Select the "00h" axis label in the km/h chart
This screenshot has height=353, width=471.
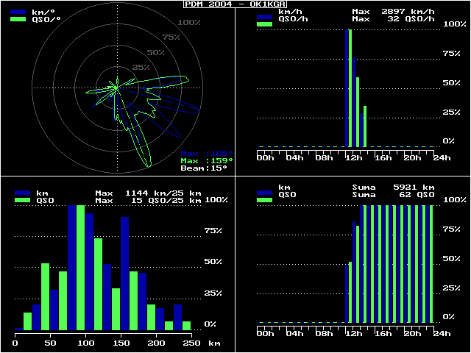click(x=266, y=158)
